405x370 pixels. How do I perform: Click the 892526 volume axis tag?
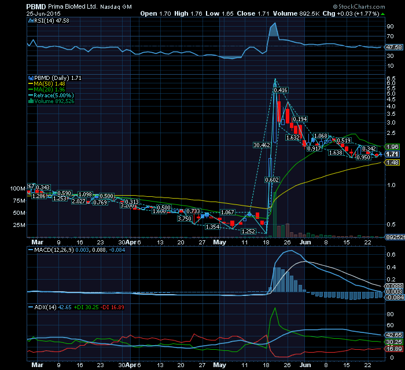click(395, 237)
